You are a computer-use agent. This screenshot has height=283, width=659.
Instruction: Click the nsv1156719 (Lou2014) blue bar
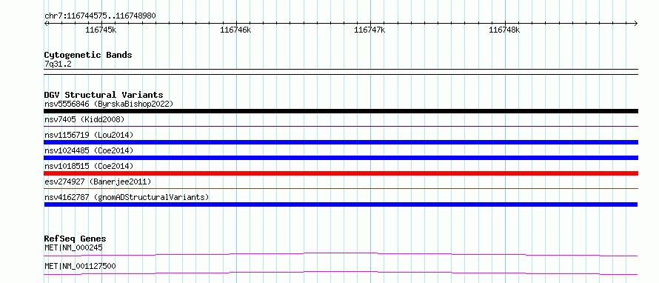coord(341,142)
